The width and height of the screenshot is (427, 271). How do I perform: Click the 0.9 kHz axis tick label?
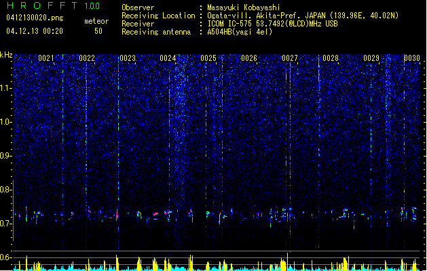(5, 156)
